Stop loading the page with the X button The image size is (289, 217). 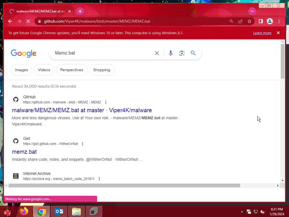coord(28,21)
